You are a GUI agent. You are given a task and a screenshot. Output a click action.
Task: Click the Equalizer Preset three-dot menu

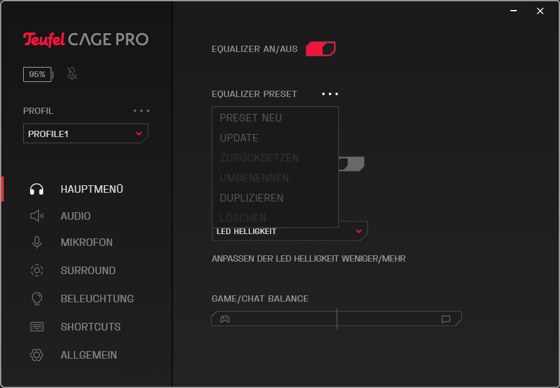[x=330, y=94]
